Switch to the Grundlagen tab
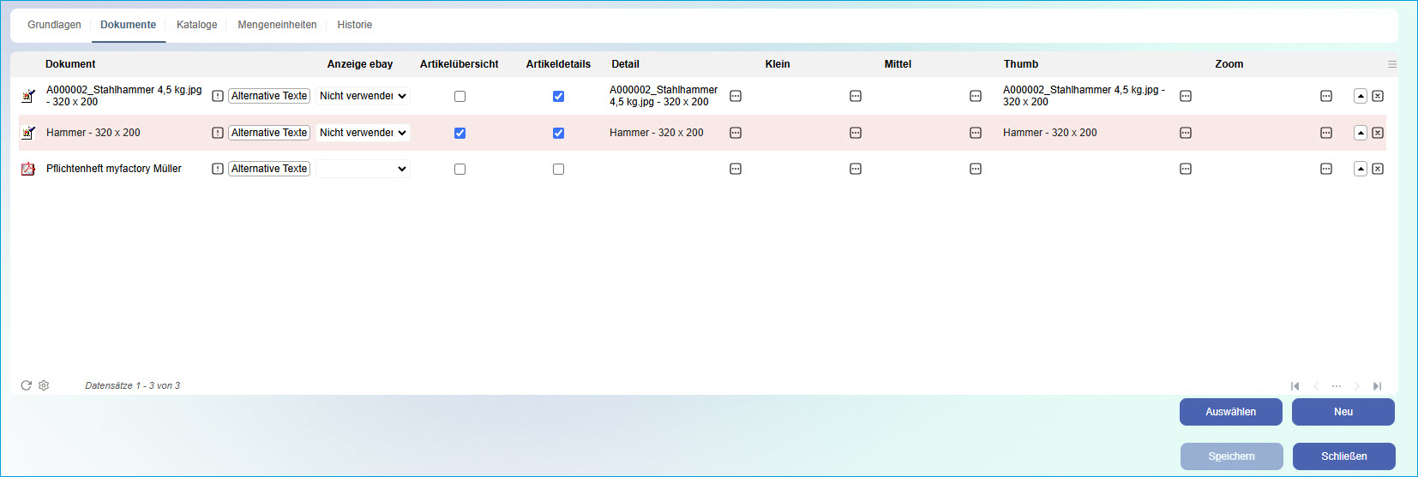Viewport: 1418px width, 477px height. click(x=54, y=25)
